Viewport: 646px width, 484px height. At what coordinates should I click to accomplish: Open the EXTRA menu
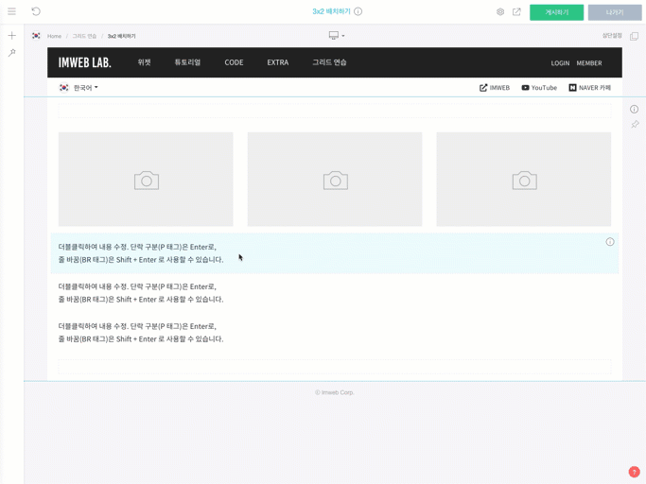tap(278, 62)
